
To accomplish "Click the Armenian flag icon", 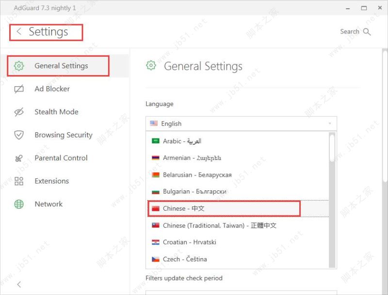I will tap(155, 157).
